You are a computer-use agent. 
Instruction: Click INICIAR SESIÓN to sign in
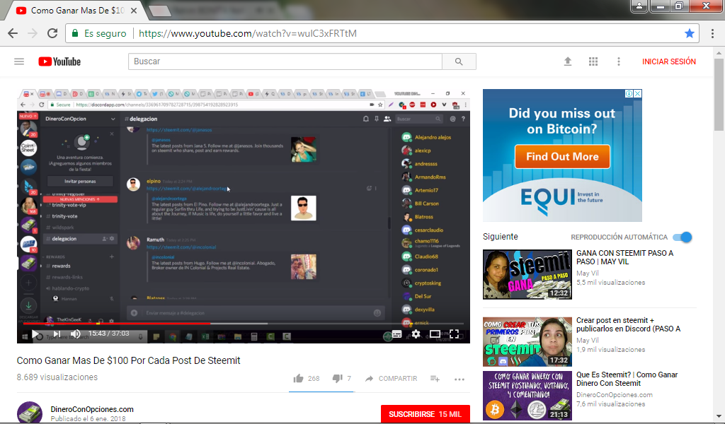tap(668, 61)
